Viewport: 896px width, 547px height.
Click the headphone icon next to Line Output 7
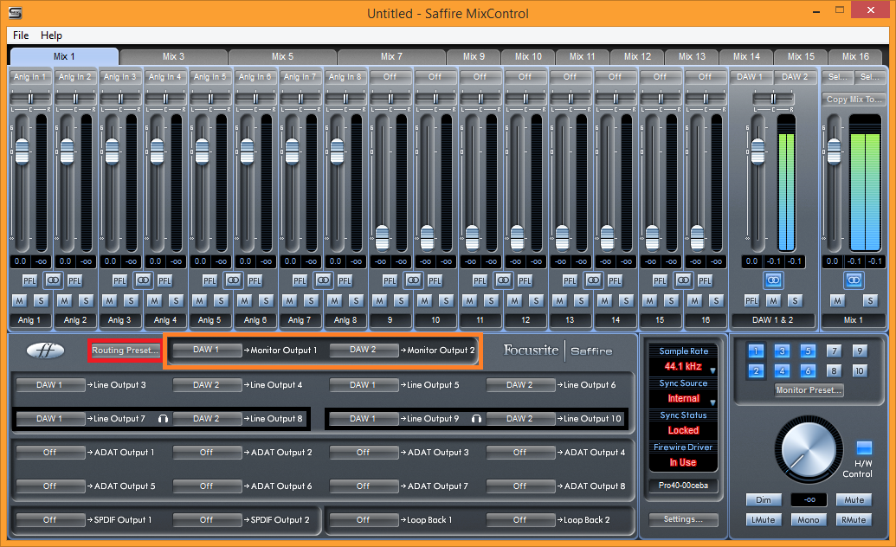tap(163, 418)
